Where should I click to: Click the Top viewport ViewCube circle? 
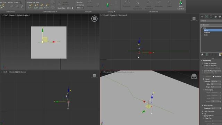pos(94,19)
